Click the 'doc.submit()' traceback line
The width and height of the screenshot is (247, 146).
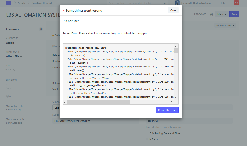pos(78,55)
